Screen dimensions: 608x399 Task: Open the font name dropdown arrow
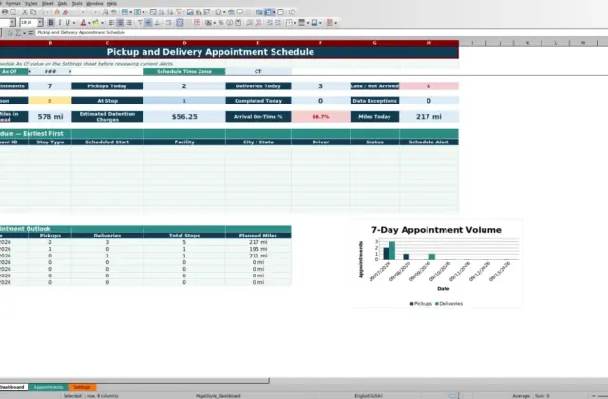point(12,23)
